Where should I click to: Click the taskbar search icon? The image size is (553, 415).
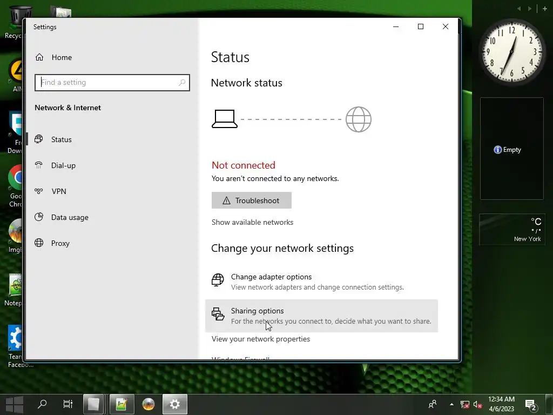pos(42,404)
